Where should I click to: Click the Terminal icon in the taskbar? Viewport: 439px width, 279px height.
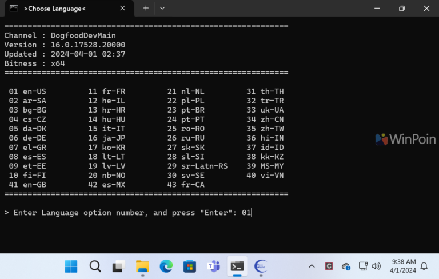point(237,266)
